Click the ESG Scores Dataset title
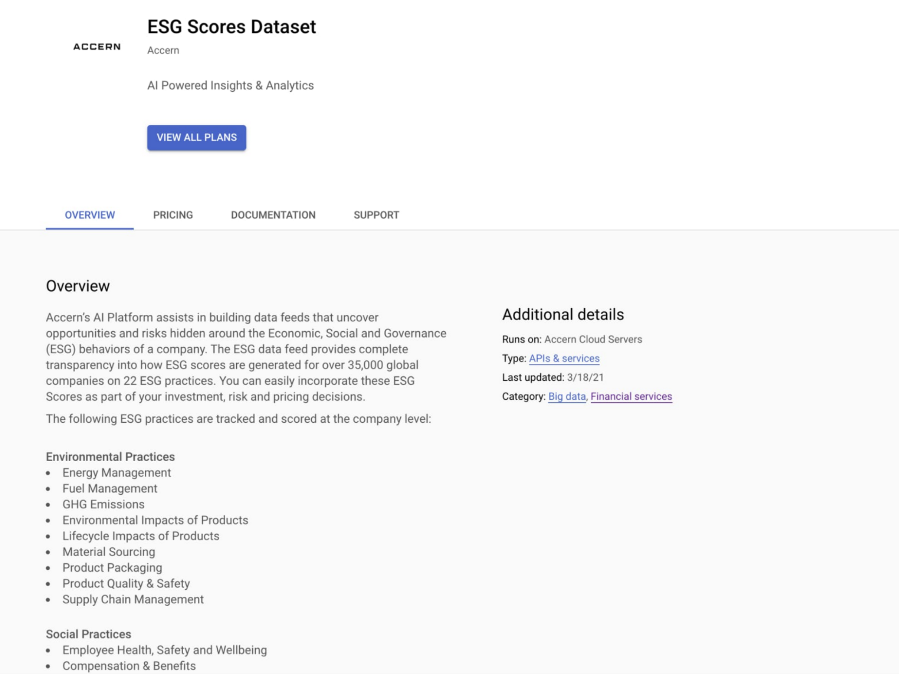 click(x=231, y=26)
